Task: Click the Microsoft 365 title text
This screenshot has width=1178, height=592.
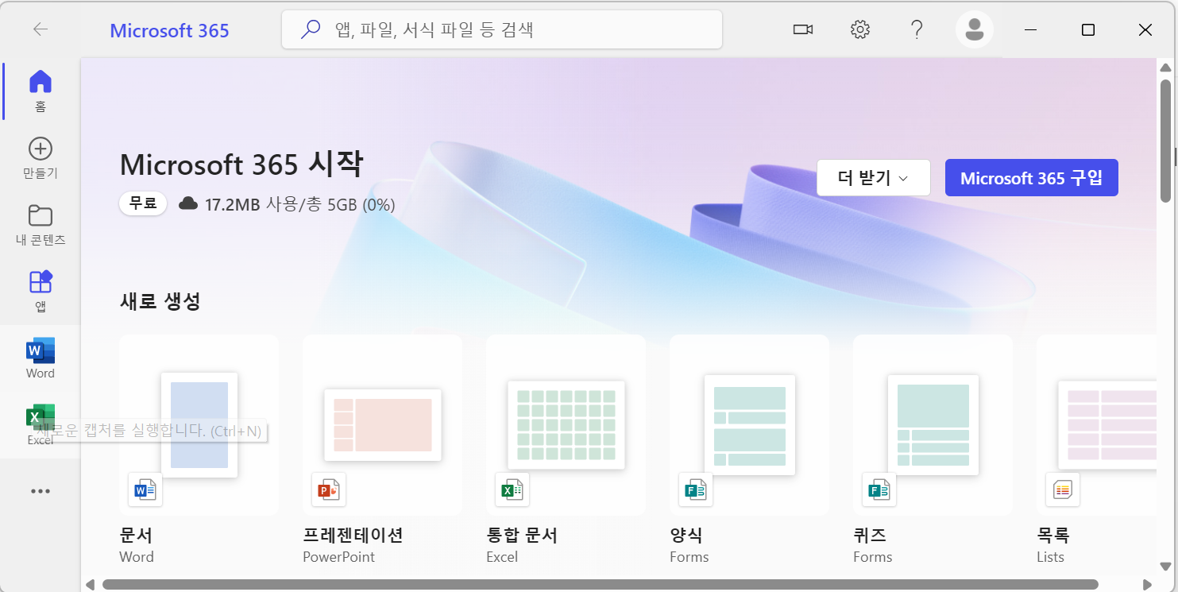Action: (x=169, y=31)
